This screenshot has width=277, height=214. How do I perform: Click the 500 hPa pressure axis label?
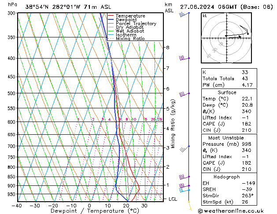pyautogui.click(x=11, y=93)
